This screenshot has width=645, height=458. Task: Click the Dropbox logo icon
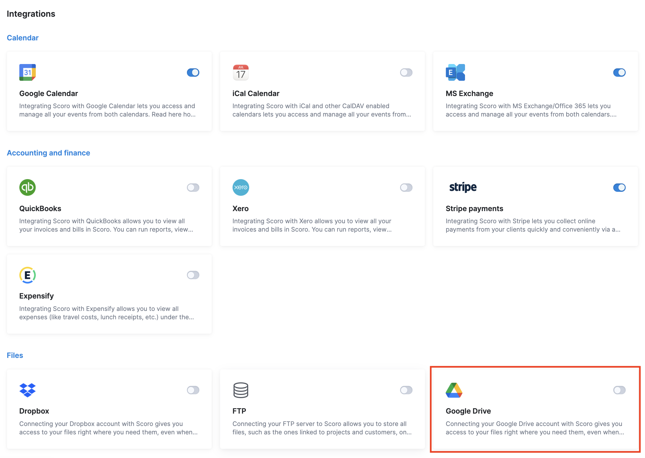pos(27,390)
